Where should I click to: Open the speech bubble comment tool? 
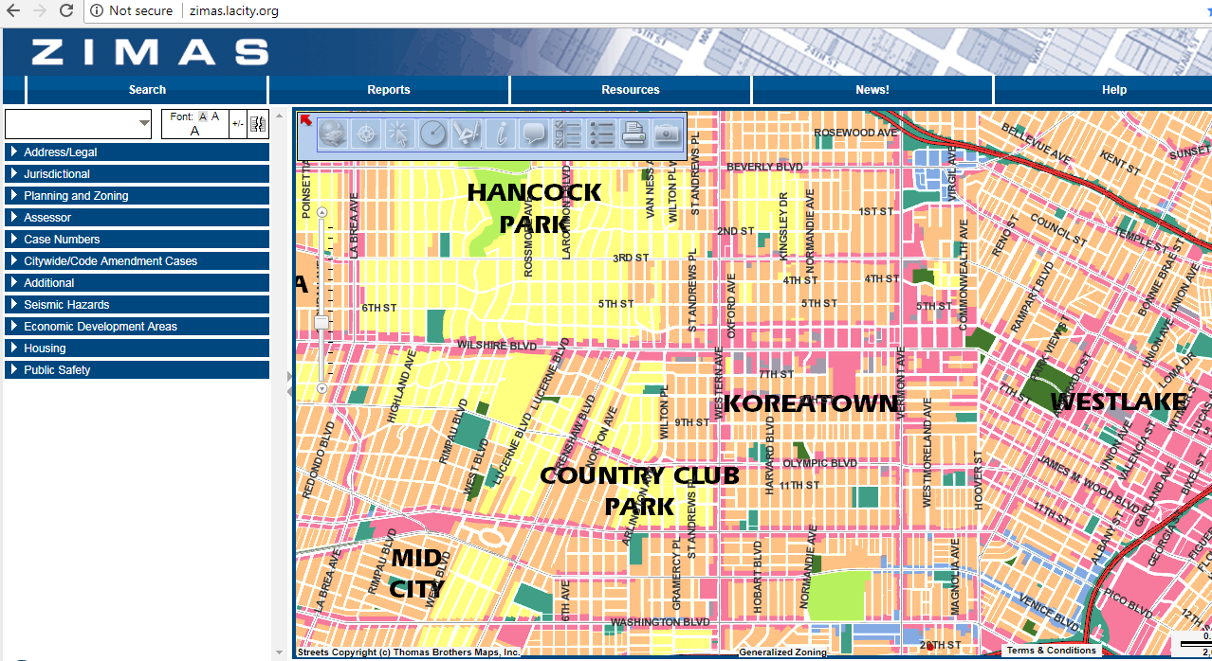point(534,134)
